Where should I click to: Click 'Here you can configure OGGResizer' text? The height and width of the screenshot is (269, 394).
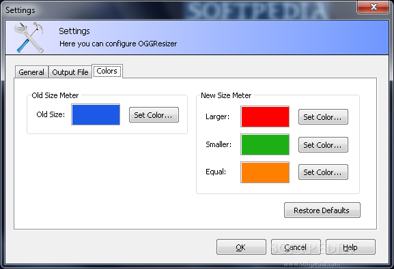pos(118,44)
